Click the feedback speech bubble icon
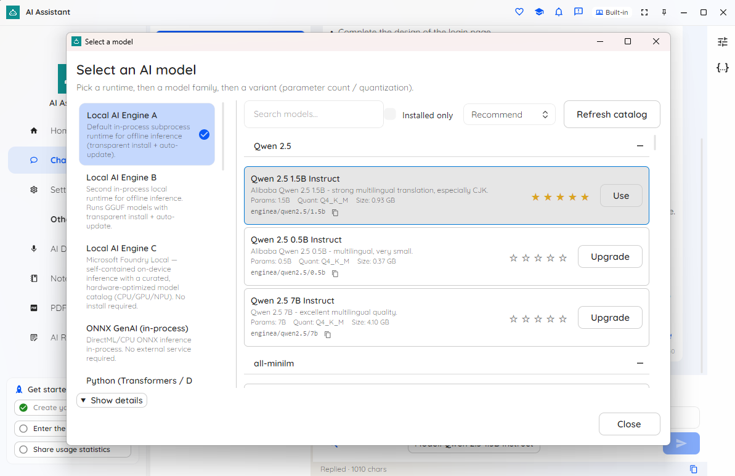The width and height of the screenshot is (735, 476). (579, 12)
